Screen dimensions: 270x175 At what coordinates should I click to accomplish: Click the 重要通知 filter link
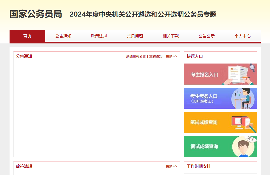tap(156, 56)
